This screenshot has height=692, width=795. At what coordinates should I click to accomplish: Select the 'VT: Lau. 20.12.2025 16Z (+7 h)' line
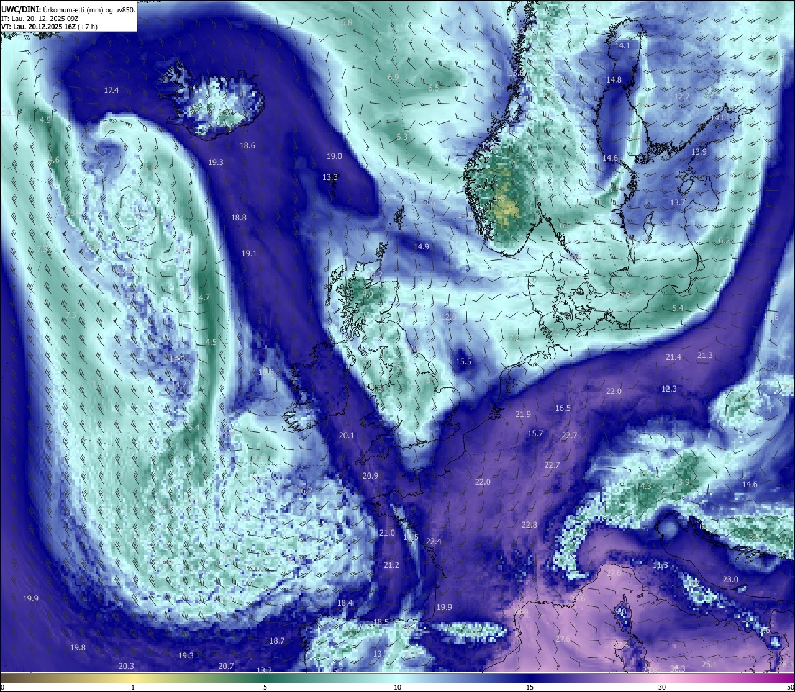coord(50,27)
